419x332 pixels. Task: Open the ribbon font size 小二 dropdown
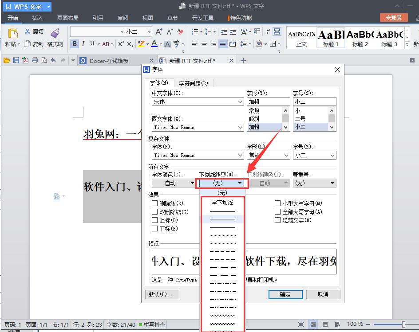pos(149,32)
